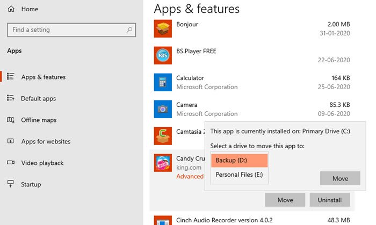Viewport: 376px width, 225px height.
Task: Choose Personal Files (E:) drive
Action: pyautogui.click(x=239, y=175)
